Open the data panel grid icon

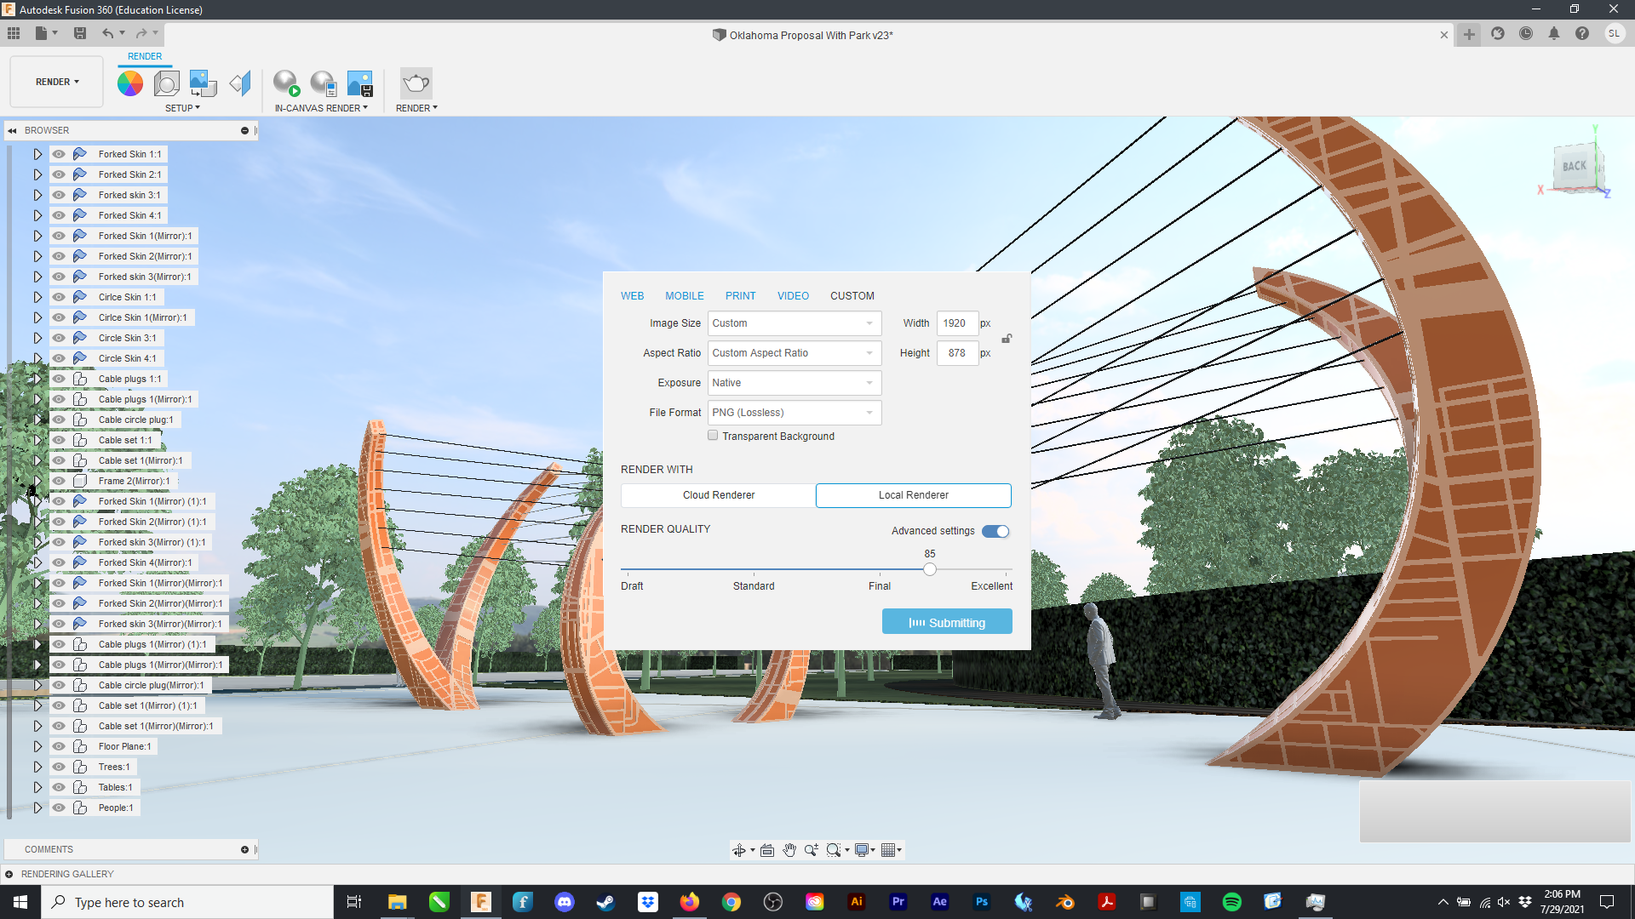click(14, 33)
